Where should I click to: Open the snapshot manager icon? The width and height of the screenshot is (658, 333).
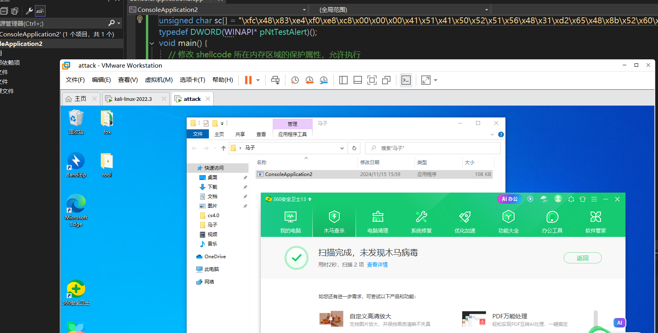(x=324, y=80)
